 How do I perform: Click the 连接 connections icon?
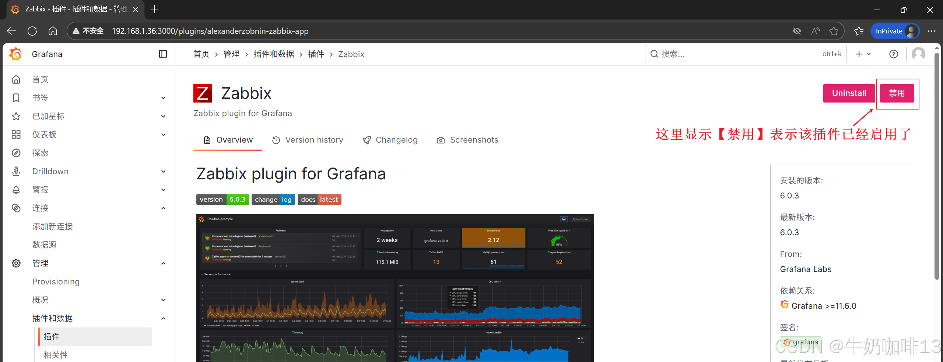tap(16, 208)
